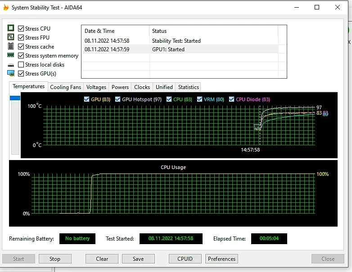The height and width of the screenshot is (272, 352).
Task: Open the Statistics tab
Action: click(x=188, y=87)
